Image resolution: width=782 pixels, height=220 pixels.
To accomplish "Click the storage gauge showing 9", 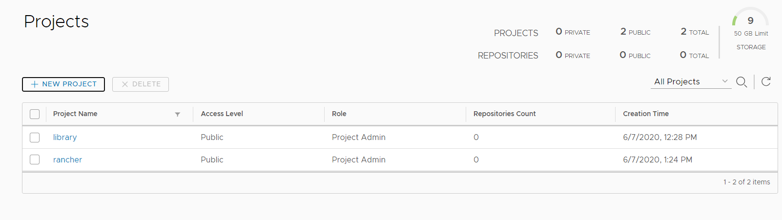I will click(750, 17).
